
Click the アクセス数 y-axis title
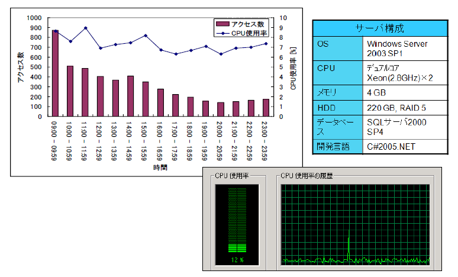point(20,67)
